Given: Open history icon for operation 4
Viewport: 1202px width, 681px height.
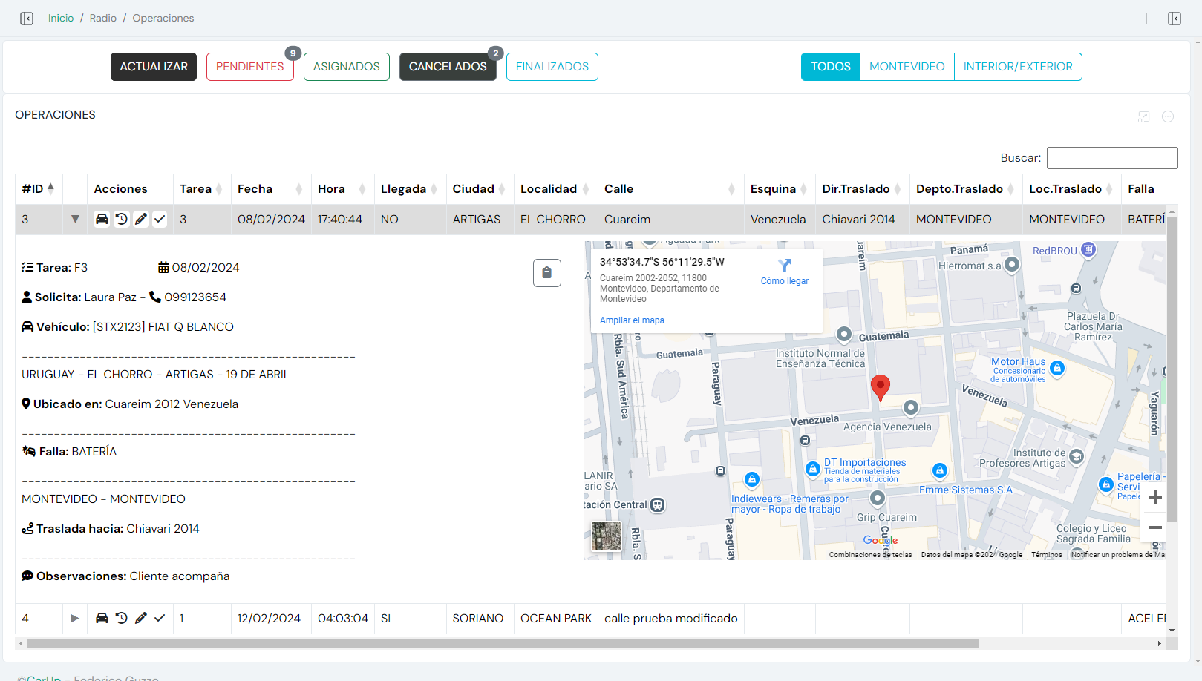Looking at the screenshot, I should point(122,618).
